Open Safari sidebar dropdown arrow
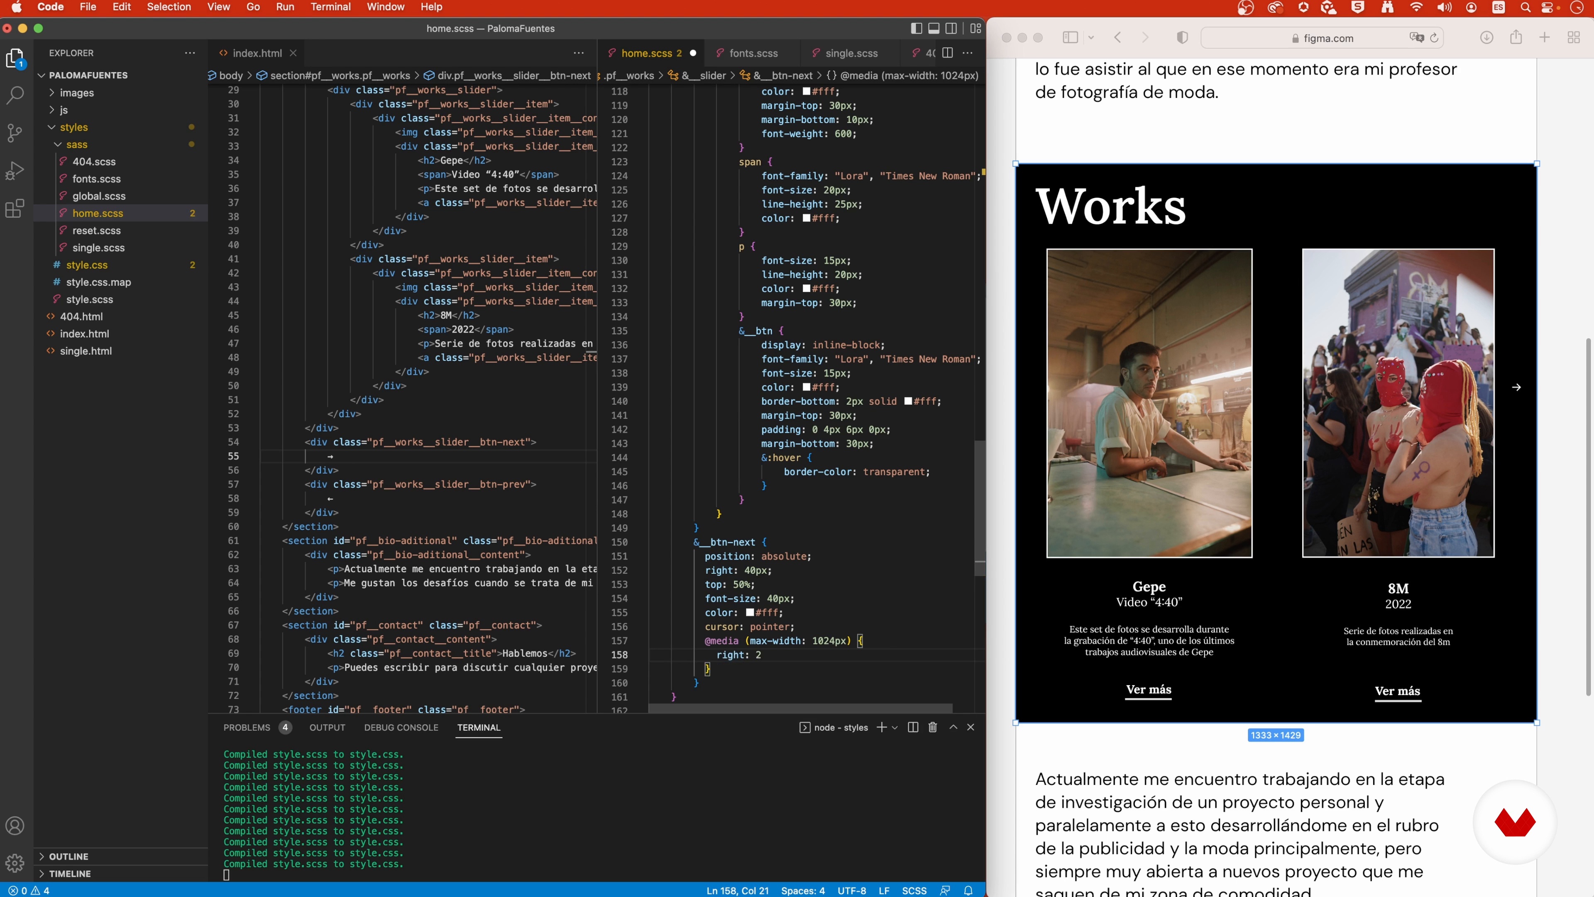This screenshot has height=897, width=1594. [x=1091, y=38]
